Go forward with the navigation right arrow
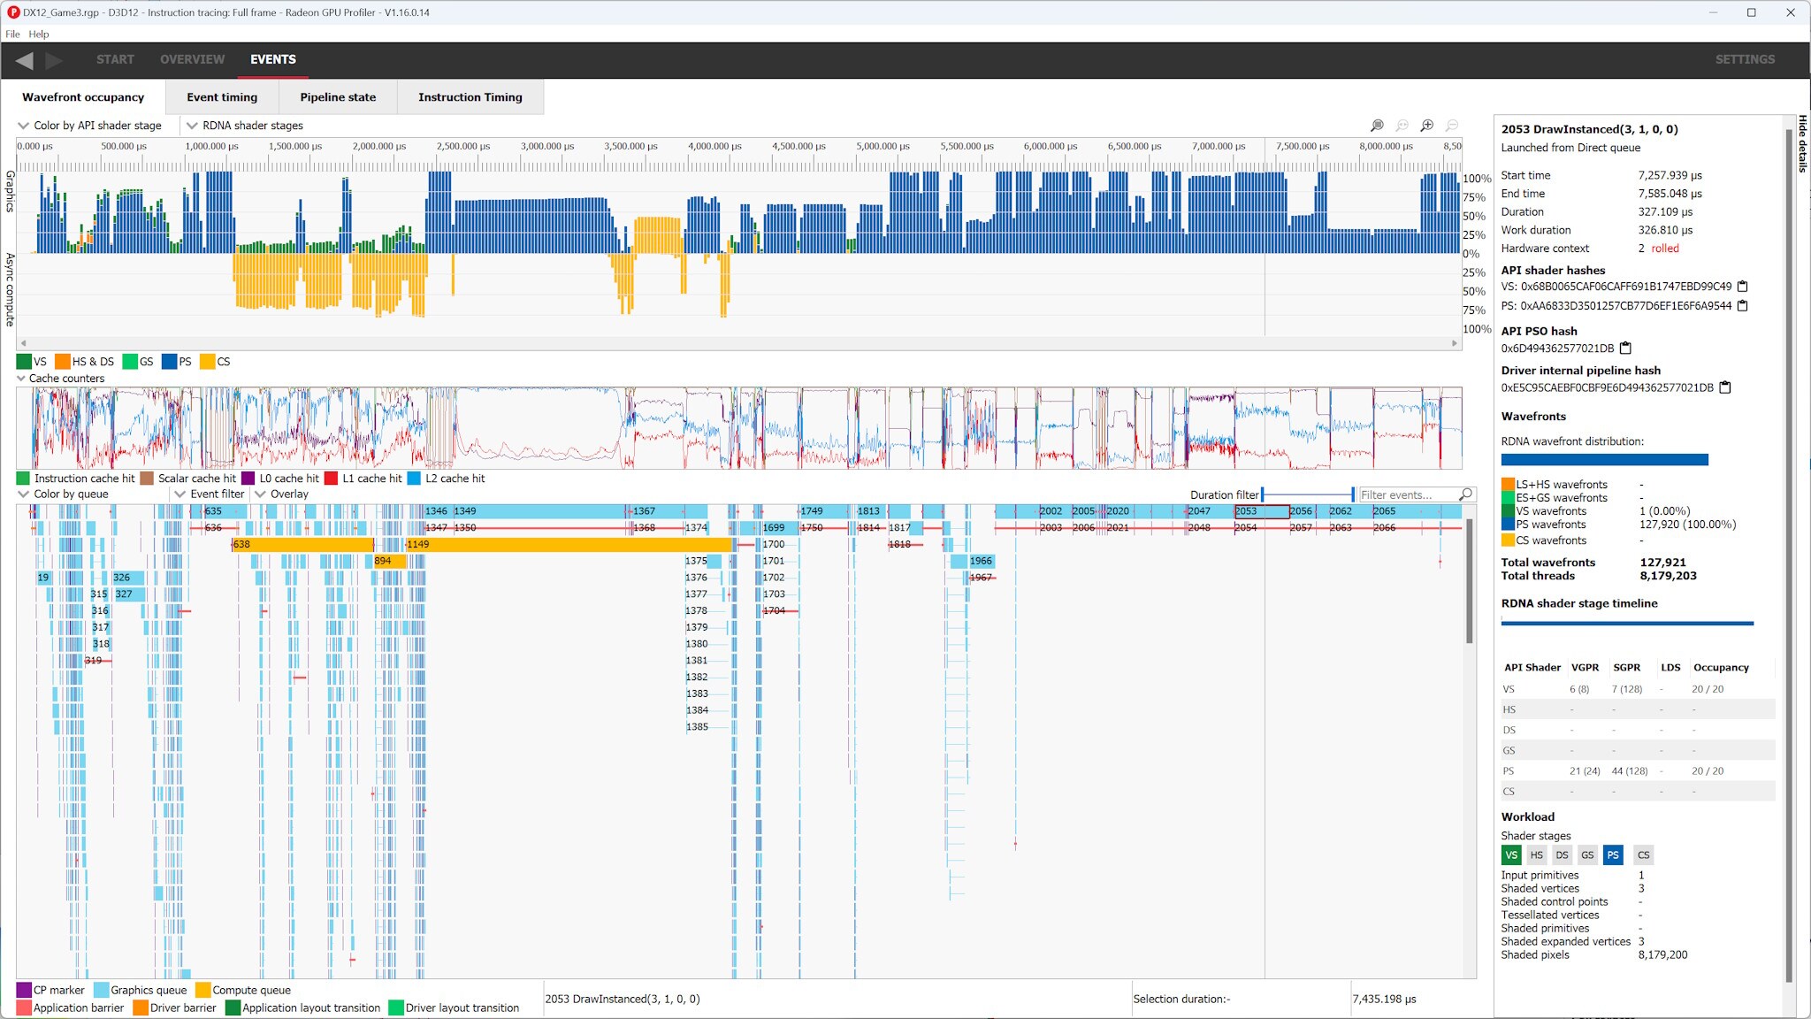Image resolution: width=1811 pixels, height=1019 pixels. (x=54, y=60)
